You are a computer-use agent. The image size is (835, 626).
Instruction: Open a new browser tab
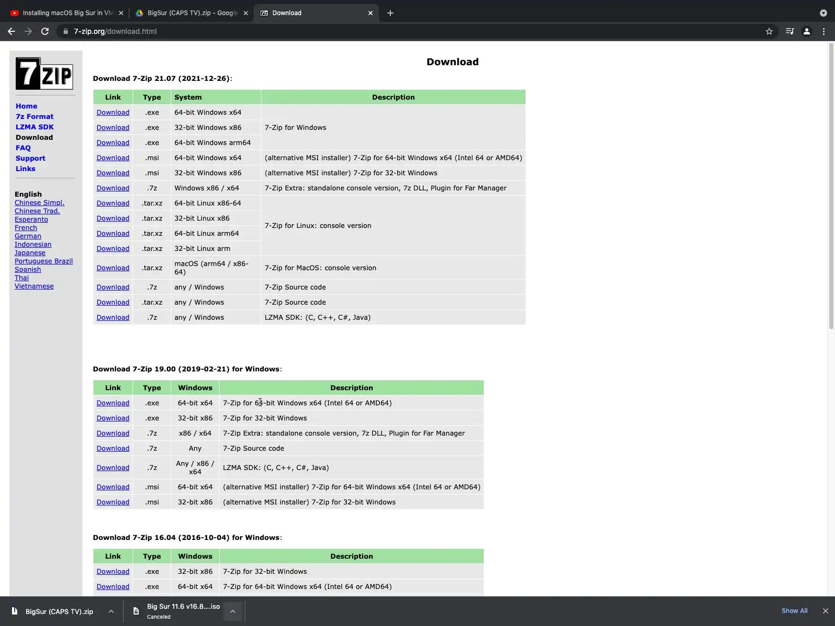pos(390,13)
